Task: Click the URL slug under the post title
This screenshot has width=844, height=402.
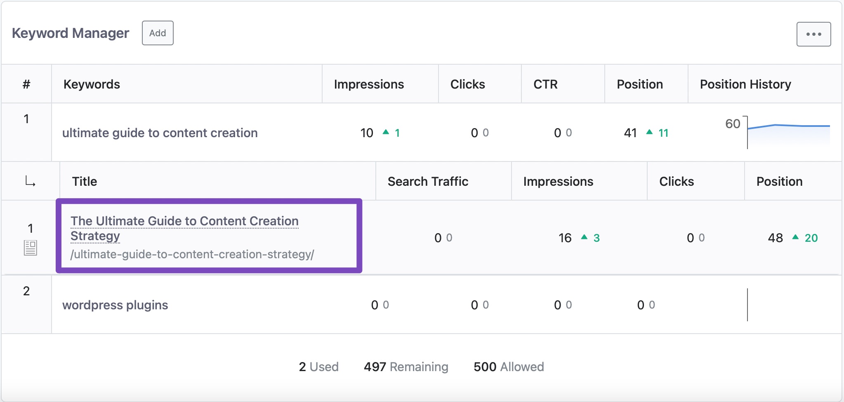Action: coord(192,255)
